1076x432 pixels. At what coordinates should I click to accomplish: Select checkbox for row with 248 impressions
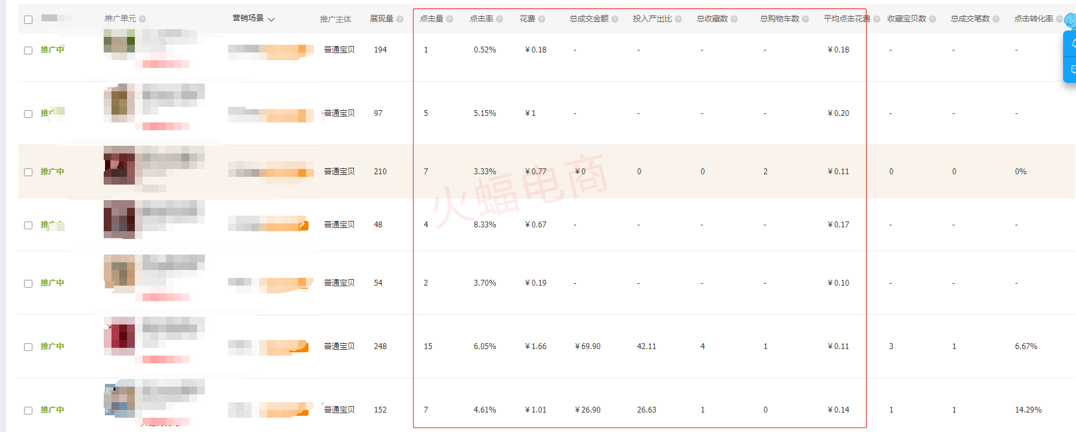coord(28,347)
